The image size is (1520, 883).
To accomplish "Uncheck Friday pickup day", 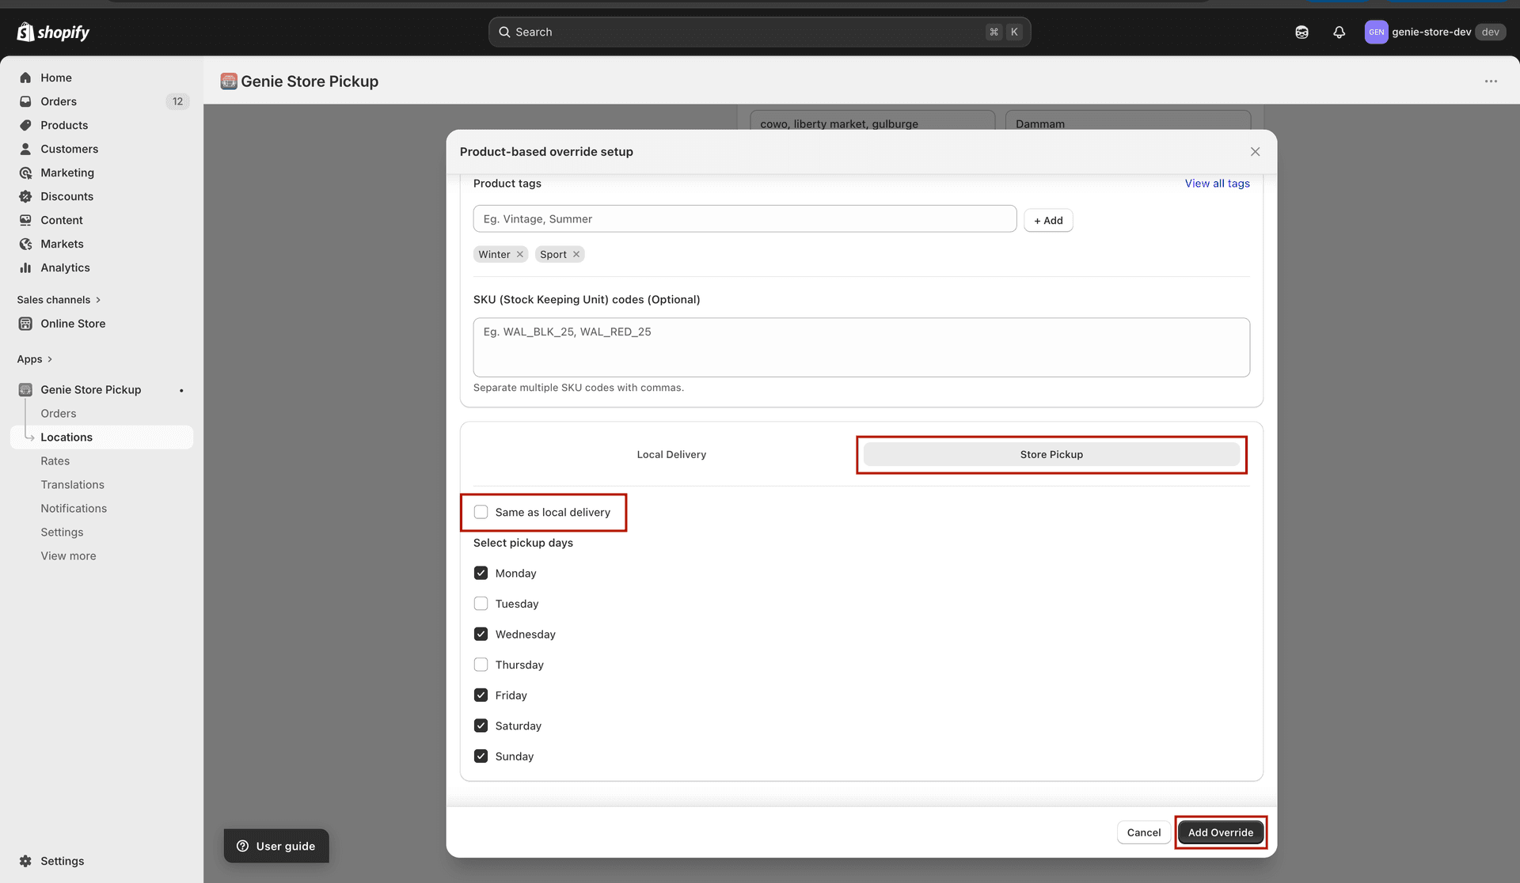I will point(481,695).
